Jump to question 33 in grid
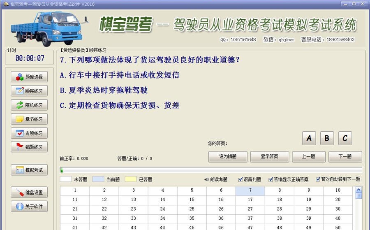This screenshot has width=370, height=230. pyautogui.click(x=133, y=218)
